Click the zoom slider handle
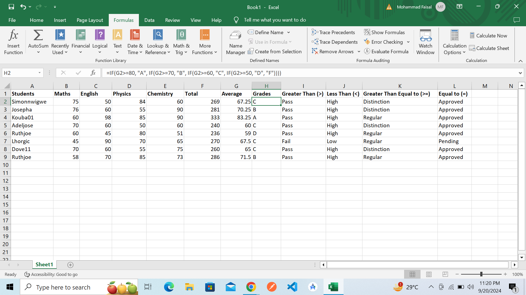526x295 pixels. point(481,274)
